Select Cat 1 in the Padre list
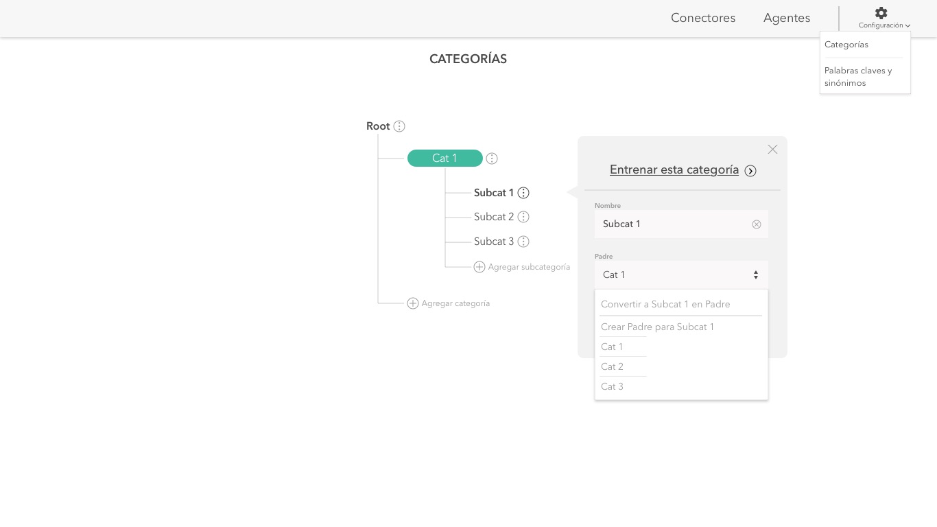This screenshot has width=937, height=527. pyautogui.click(x=612, y=347)
